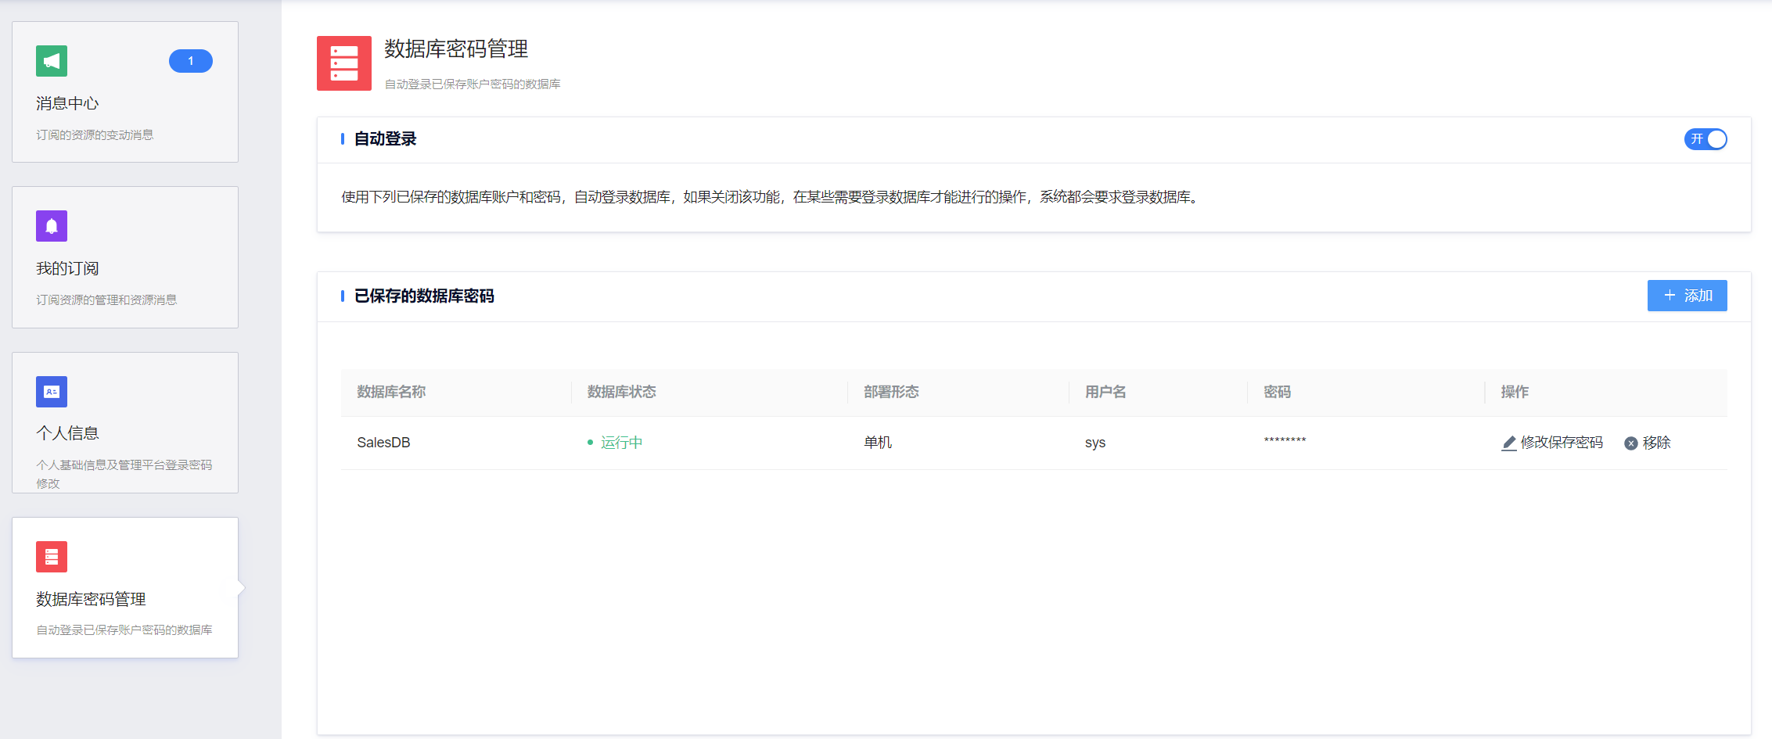Screen dimensions: 1772x739
Task: Toggle off the 自动登录 switch
Action: tap(1706, 139)
